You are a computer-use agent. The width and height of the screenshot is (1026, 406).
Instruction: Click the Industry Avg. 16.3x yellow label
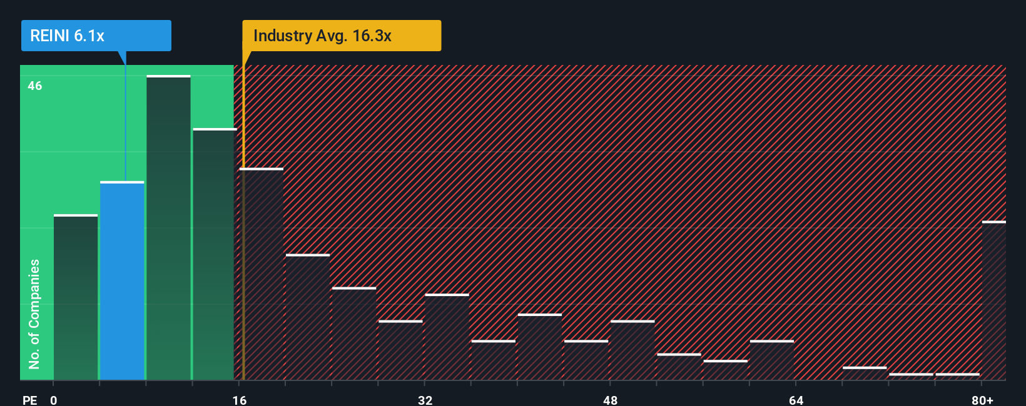click(342, 36)
